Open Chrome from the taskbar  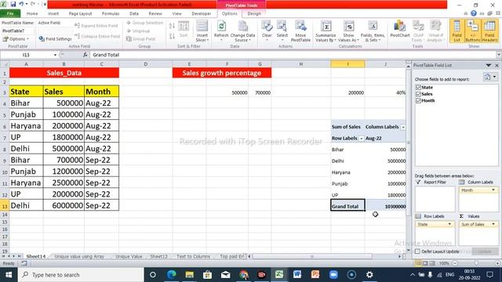(x=244, y=275)
